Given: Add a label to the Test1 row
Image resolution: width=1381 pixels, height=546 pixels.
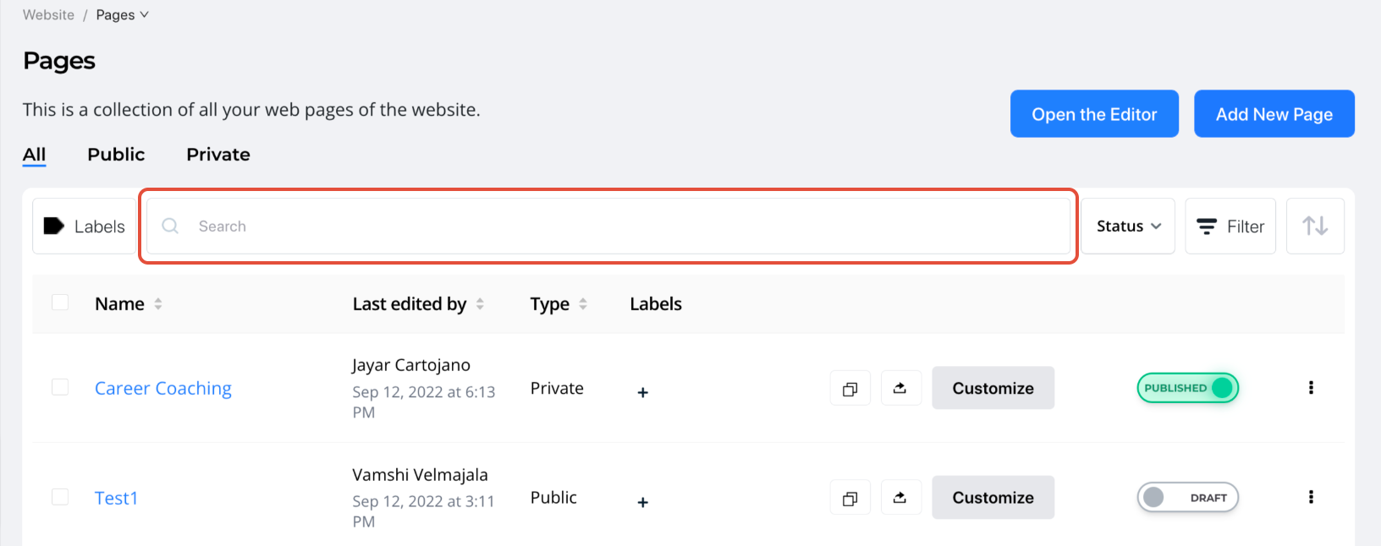Looking at the screenshot, I should [643, 502].
